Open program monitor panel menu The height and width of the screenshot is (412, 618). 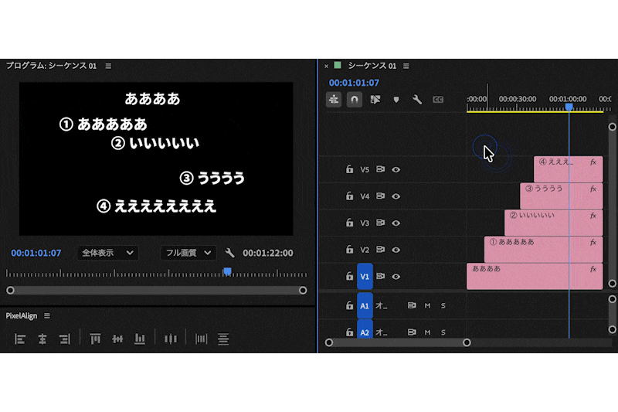click(108, 66)
